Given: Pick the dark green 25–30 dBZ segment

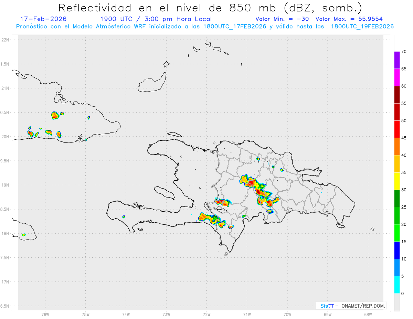Looking at the screenshot, I should click(x=397, y=199).
